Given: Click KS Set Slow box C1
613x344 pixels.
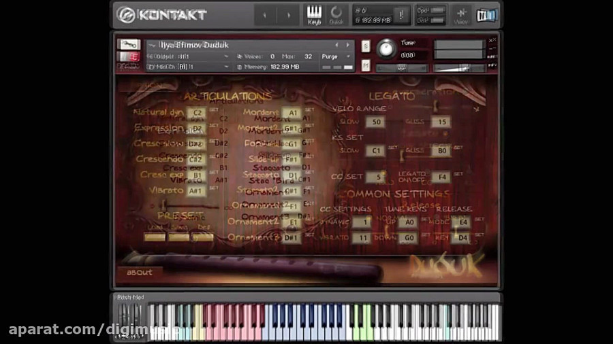Looking at the screenshot, I should [376, 150].
